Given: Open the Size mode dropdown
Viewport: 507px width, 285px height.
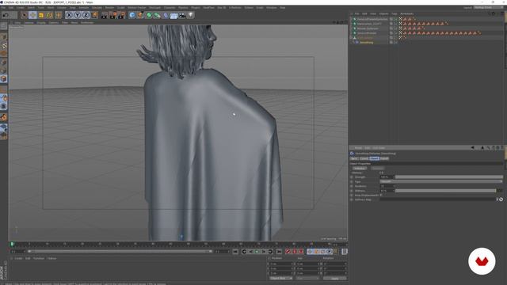Looking at the screenshot, I should pyautogui.click(x=307, y=278).
